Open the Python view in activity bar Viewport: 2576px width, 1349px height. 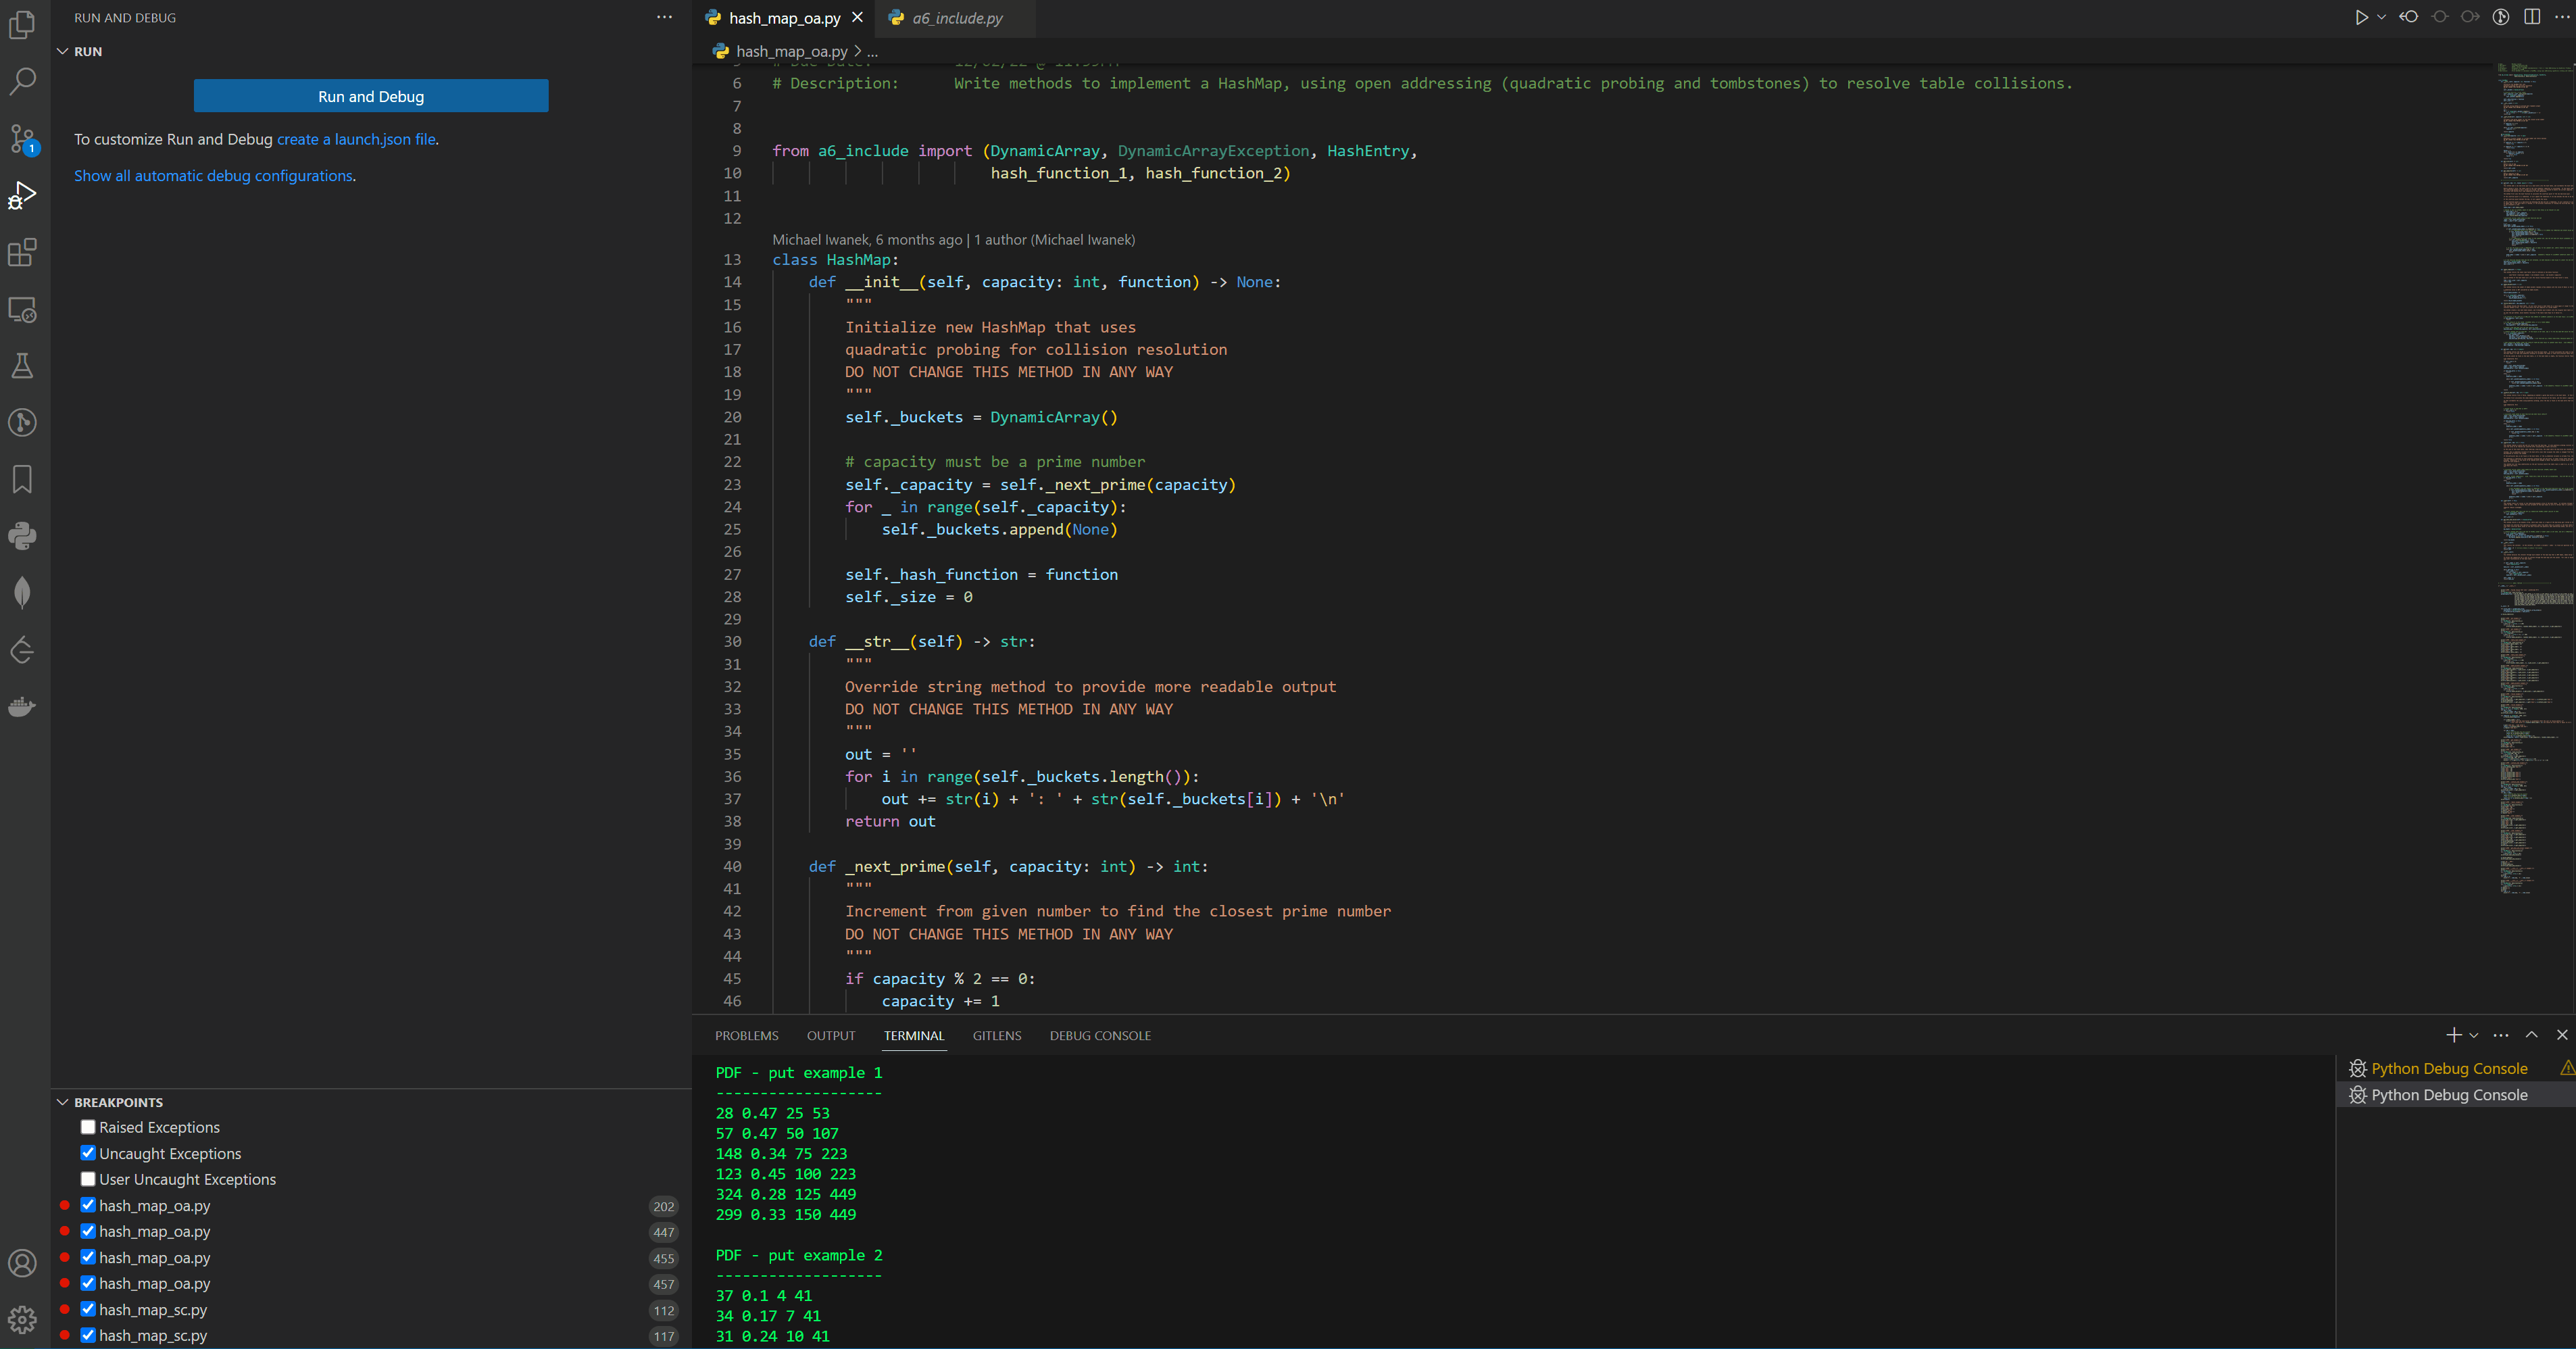click(22, 536)
